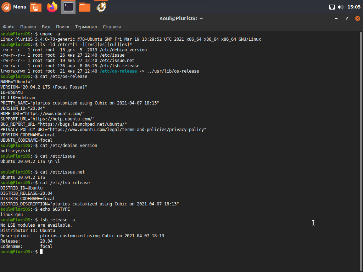Click the BUG_REPORT_URL launchpad line
Screen dimensions: 363x272
click(63, 124)
